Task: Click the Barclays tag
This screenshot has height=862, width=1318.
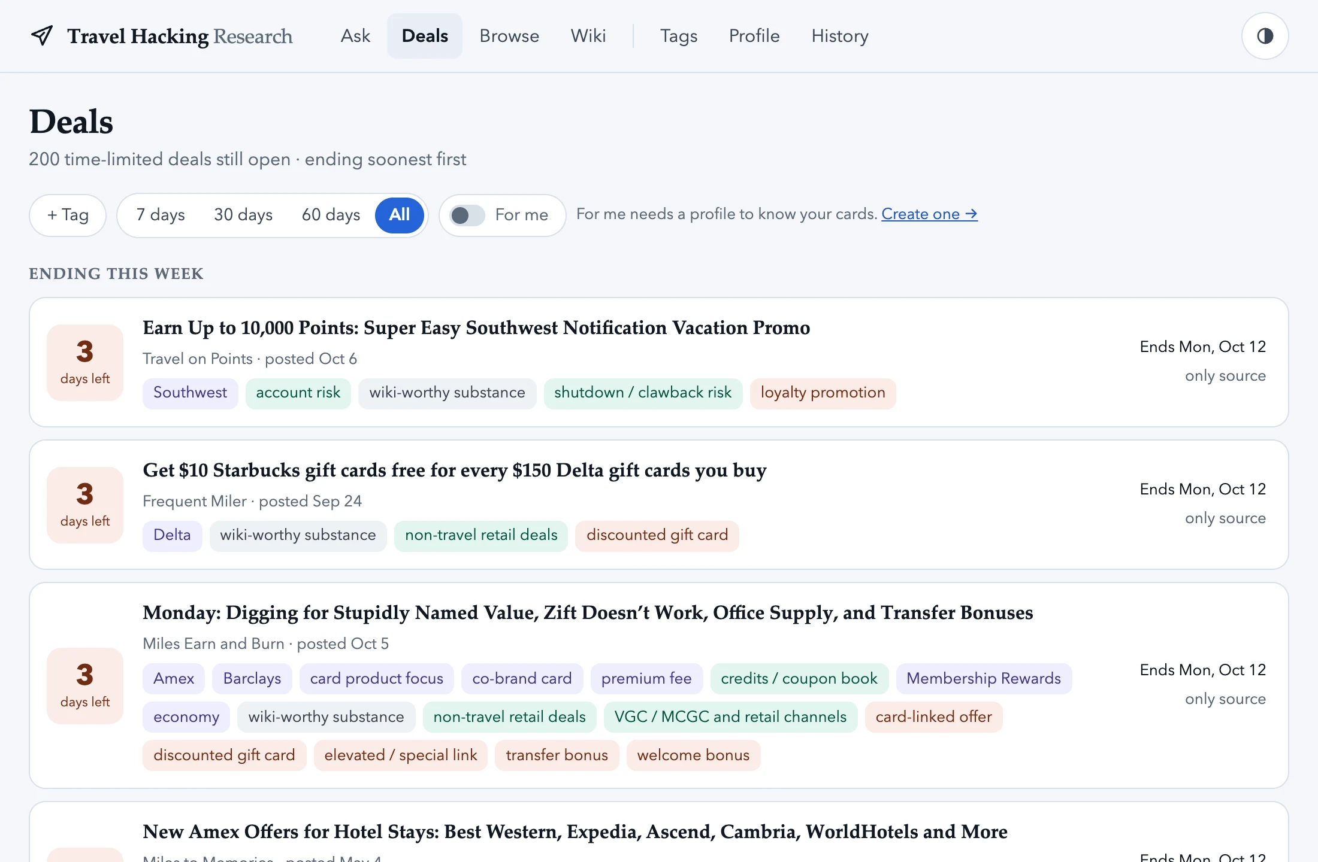Action: (252, 679)
